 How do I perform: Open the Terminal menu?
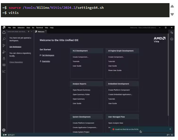coord(40,28)
